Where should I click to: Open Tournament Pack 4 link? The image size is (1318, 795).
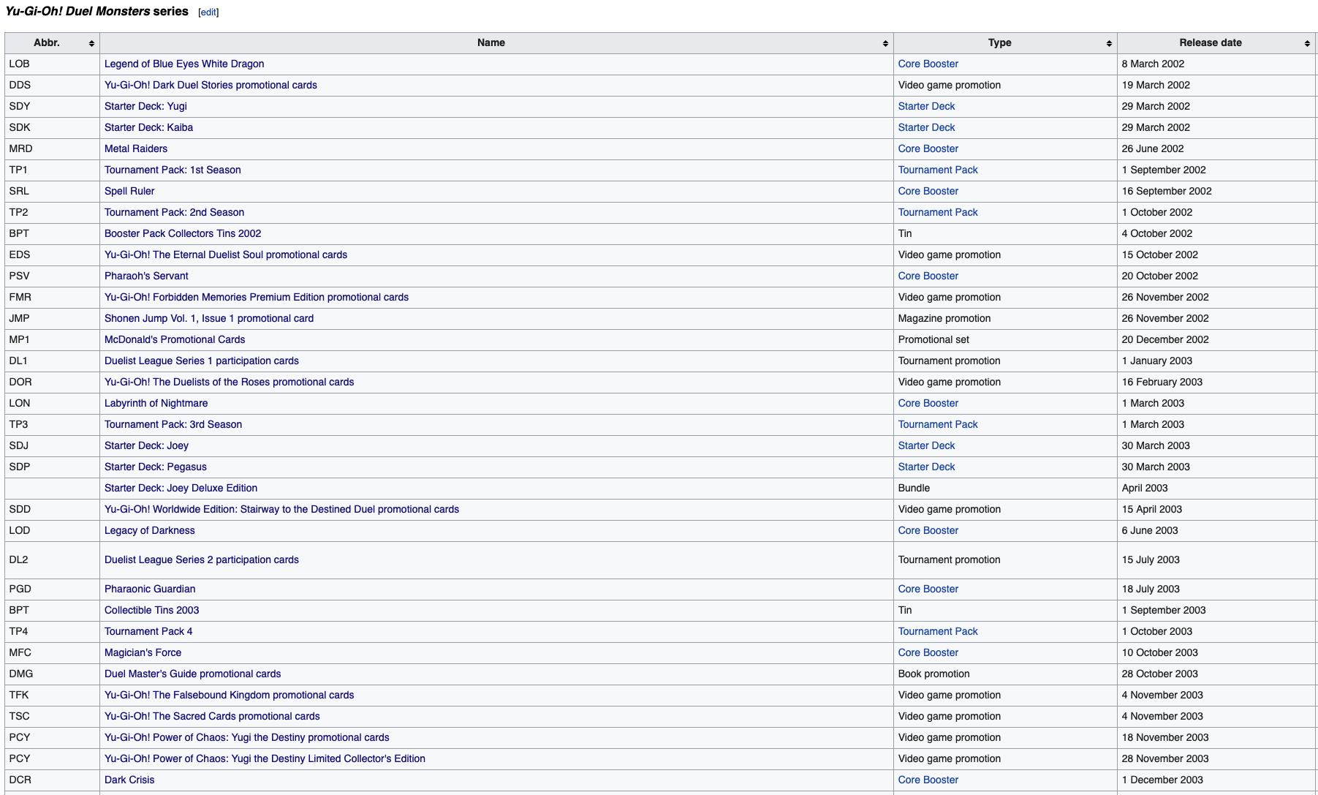[x=148, y=632]
